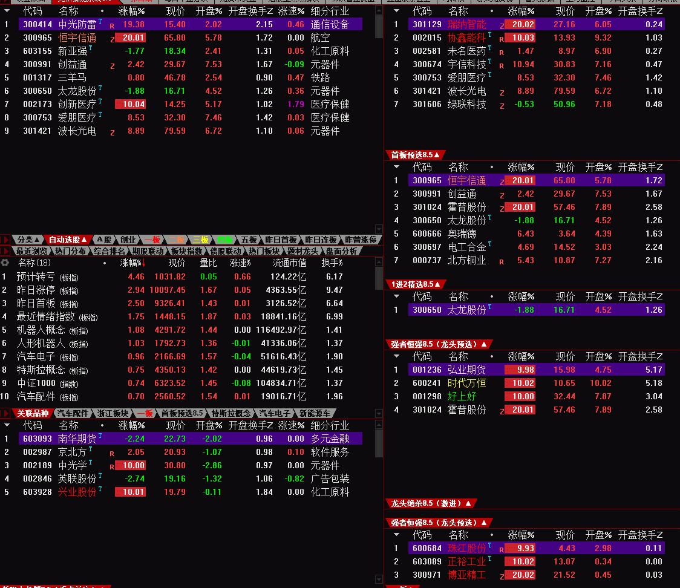This screenshot has height=588, width=680.
Task: Click the T marker next to 创新医疗
Action: (100, 101)
